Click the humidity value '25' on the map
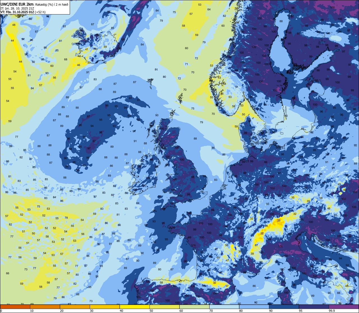 (279, 221)
